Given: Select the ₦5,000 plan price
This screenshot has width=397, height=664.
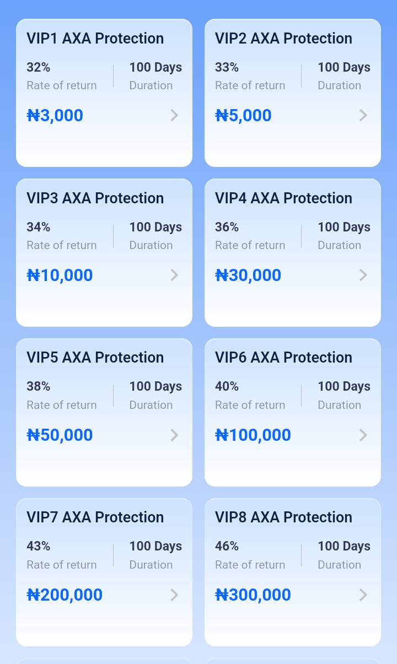Looking at the screenshot, I should pos(243,116).
